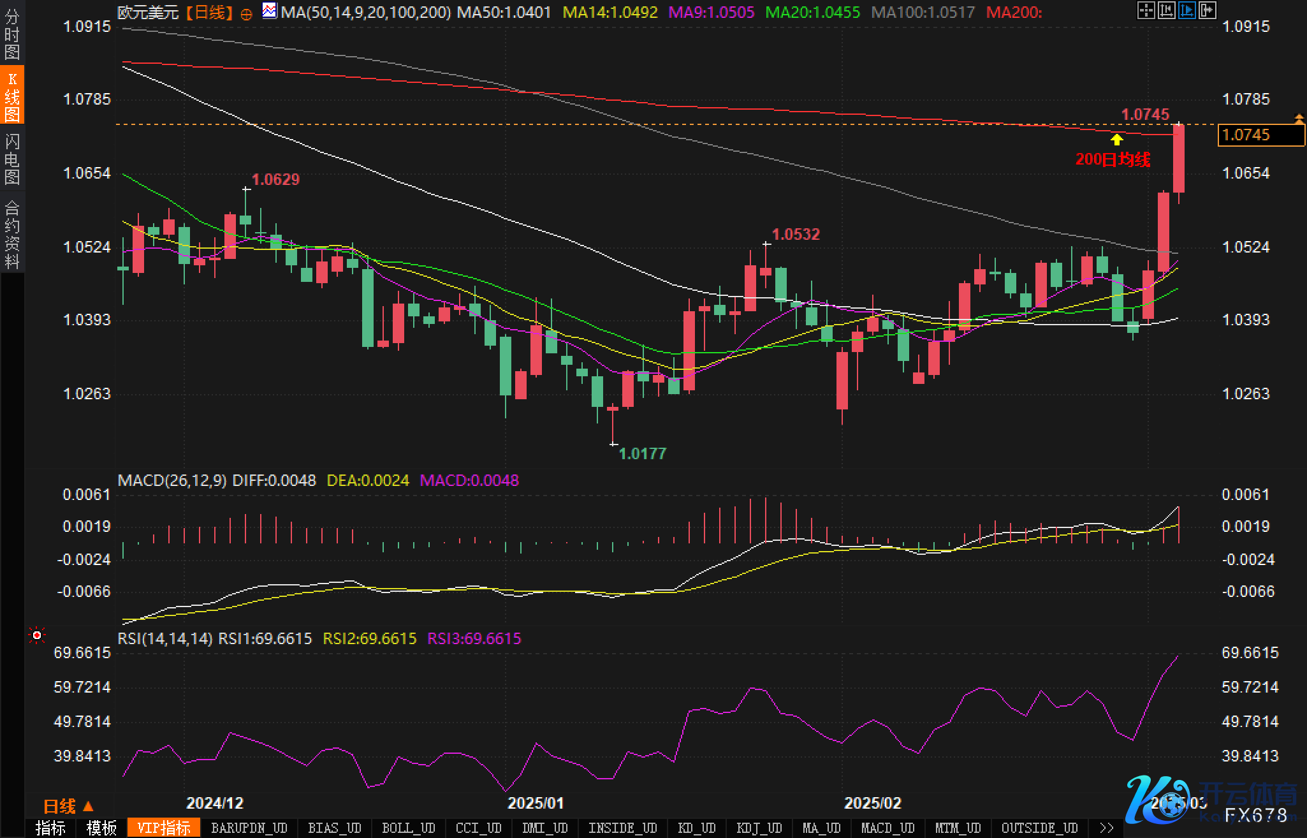Image resolution: width=1307 pixels, height=838 pixels.
Task: Expand the 日线 period selector at bottom
Action: pyautogui.click(x=68, y=807)
